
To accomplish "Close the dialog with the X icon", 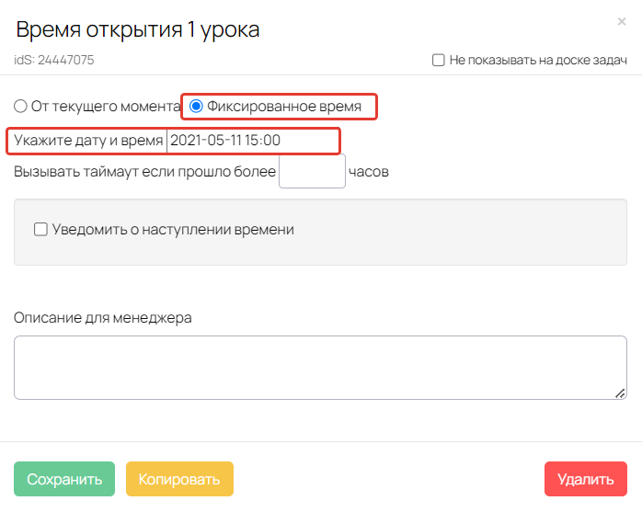I will pyautogui.click(x=622, y=21).
